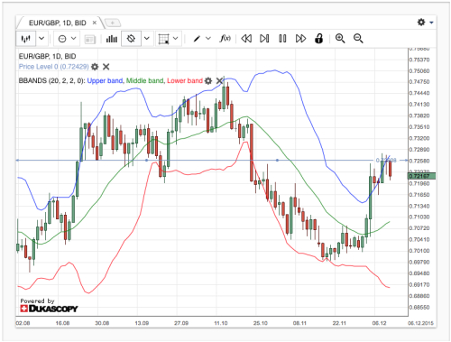Viewport: 451px width, 342px height.
Task: Open the f(x) indicators menu
Action: pyautogui.click(x=225, y=38)
